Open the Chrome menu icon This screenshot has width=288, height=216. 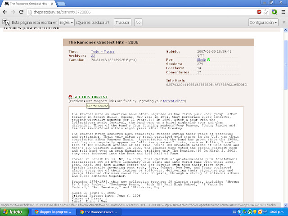click(283, 12)
